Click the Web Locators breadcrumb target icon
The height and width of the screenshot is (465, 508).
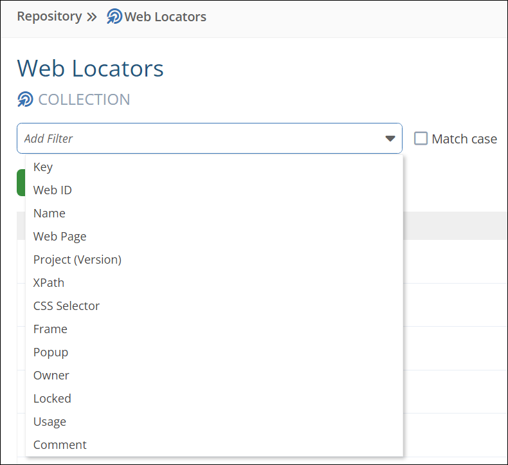point(114,17)
